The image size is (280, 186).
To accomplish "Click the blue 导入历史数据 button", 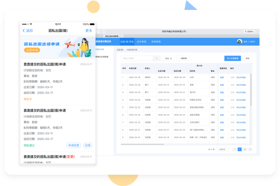I will pyautogui.click(x=232, y=58).
